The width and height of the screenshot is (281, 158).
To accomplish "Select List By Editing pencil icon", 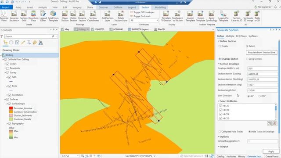I will [x=23, y=43].
